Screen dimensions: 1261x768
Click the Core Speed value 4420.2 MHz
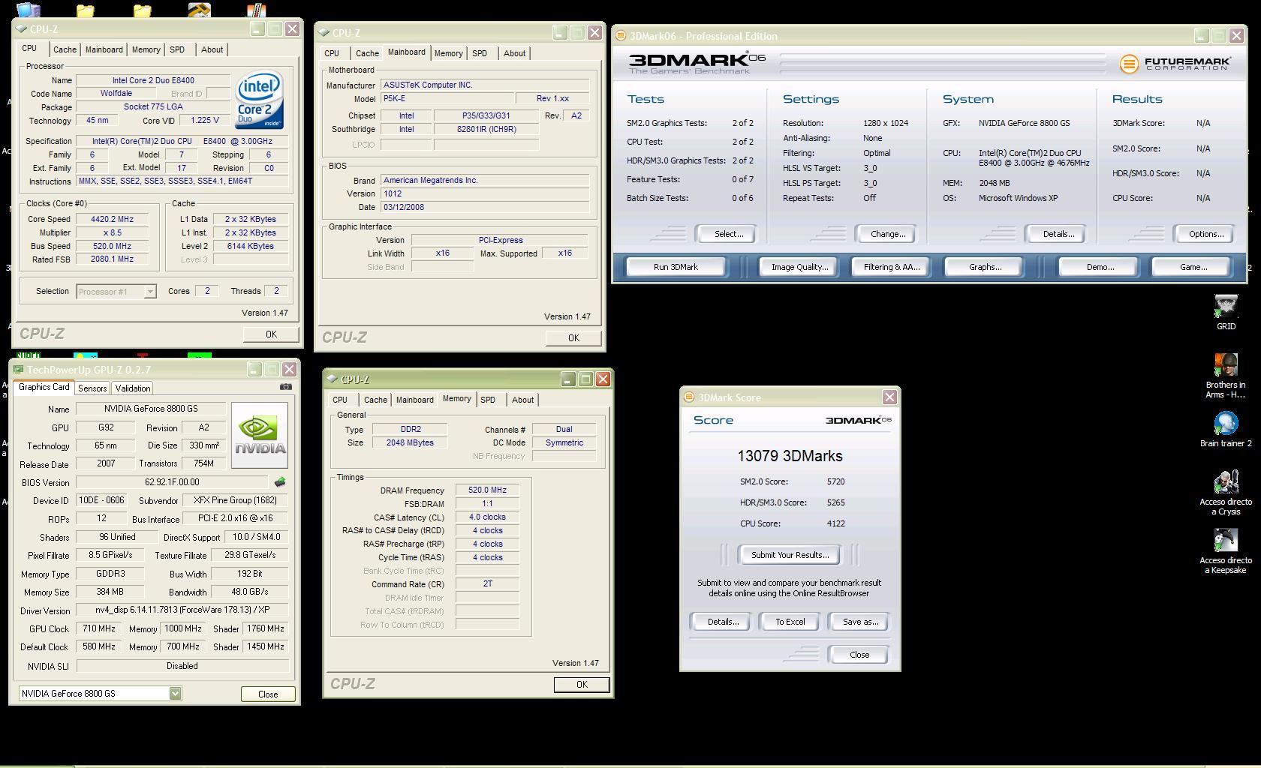click(112, 219)
